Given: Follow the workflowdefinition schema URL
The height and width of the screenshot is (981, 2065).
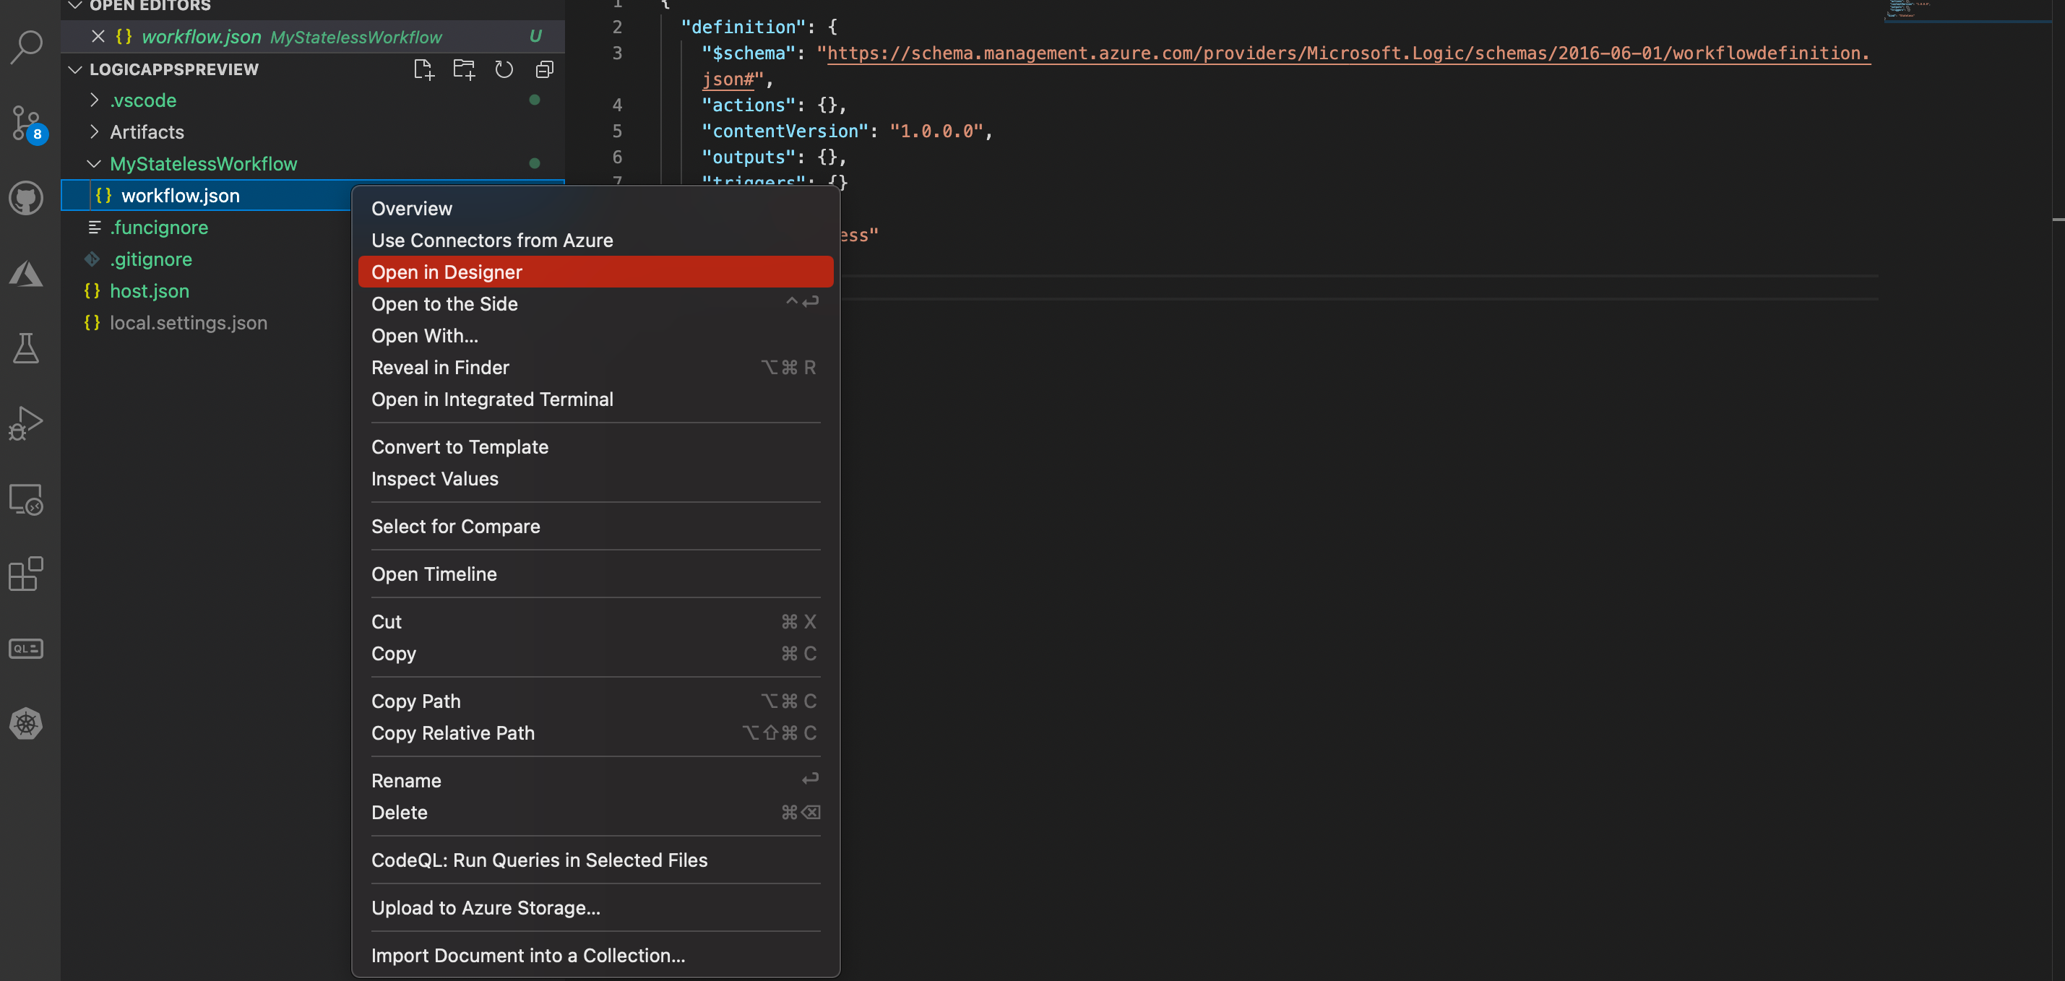Looking at the screenshot, I should coord(1347,53).
